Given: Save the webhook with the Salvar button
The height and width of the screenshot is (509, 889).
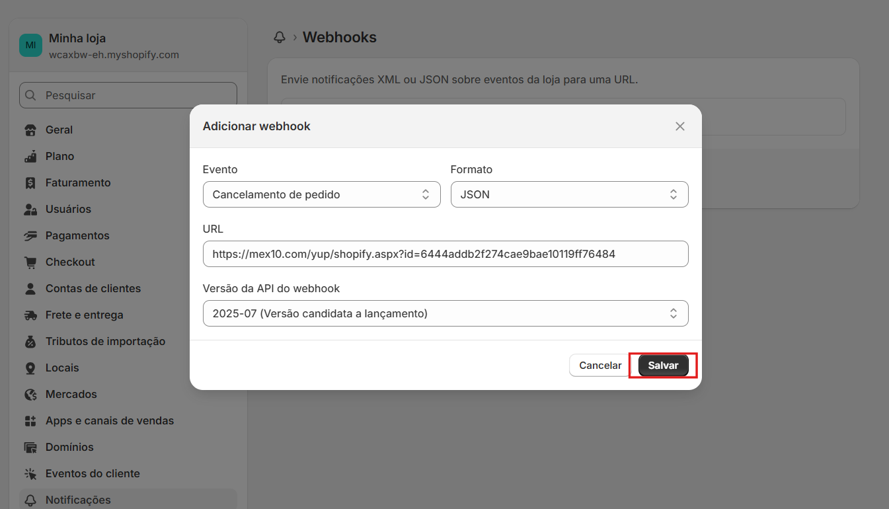Looking at the screenshot, I should pyautogui.click(x=663, y=366).
